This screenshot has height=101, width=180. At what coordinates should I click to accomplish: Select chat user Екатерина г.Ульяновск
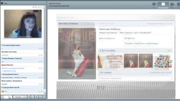click(x=12, y=81)
